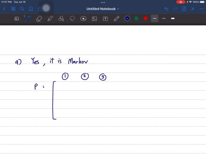
Task: Go back using the left chevron
Action: [x=4, y=9]
